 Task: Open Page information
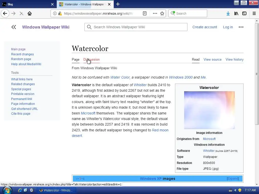point(23,104)
